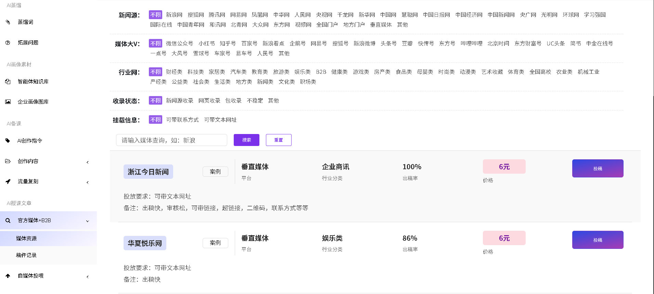Click the folder icon beside 创作内容

[8, 161]
